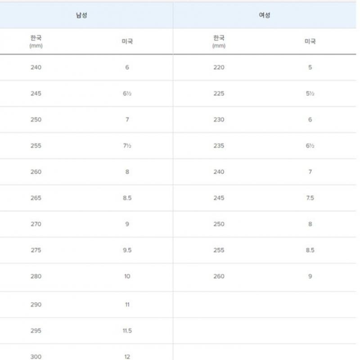Click the 230 mm size cell
This screenshot has width=360, height=360.
pos(219,120)
